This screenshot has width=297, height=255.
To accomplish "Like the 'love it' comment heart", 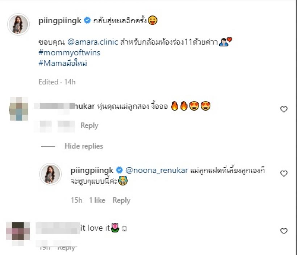I will click(284, 231).
